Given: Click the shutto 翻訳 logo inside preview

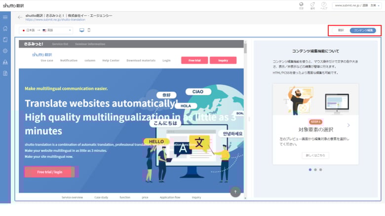Looking at the screenshot, I should pos(42,54).
